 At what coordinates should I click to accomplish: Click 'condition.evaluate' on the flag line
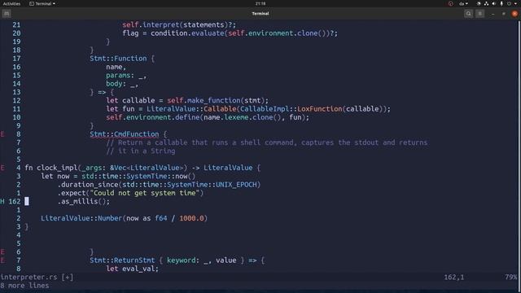[187, 33]
